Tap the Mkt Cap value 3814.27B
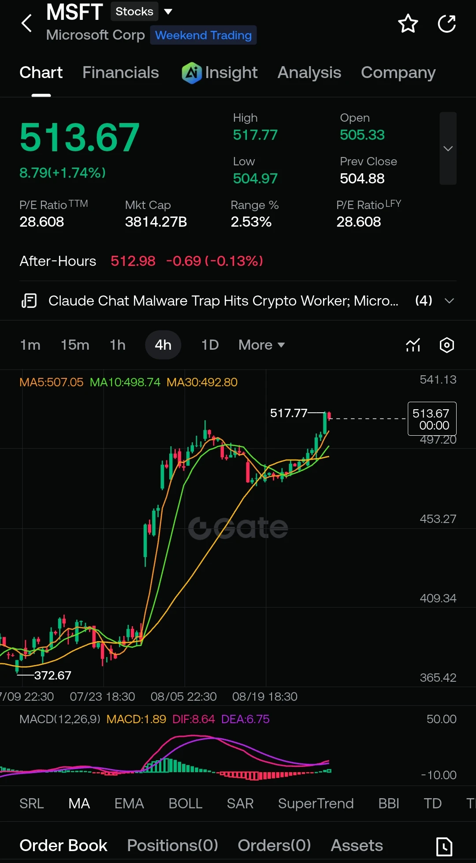476x863 pixels. (x=156, y=222)
